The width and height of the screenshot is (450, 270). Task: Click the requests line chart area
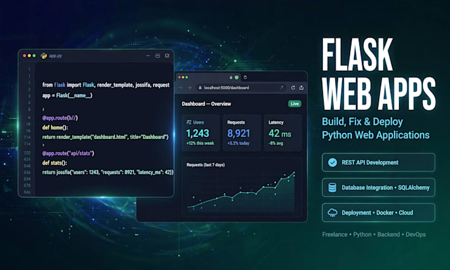[x=242, y=191]
